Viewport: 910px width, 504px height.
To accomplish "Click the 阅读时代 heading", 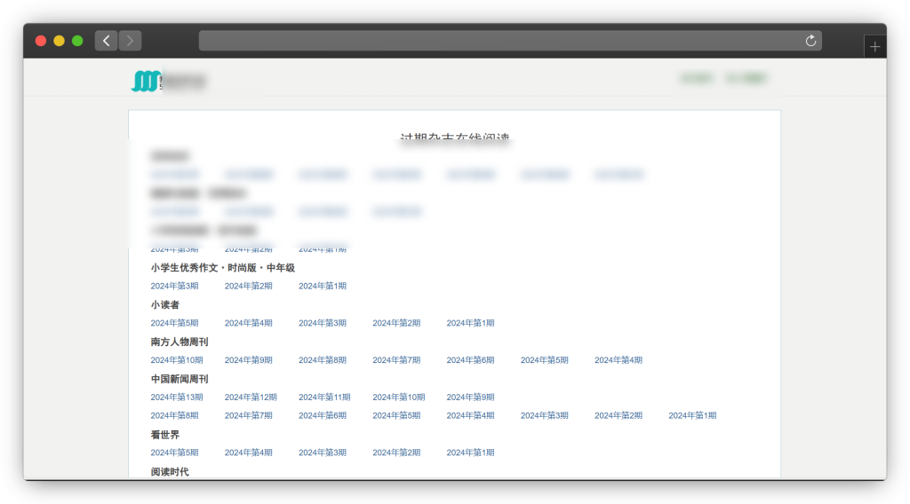I will 170,471.
